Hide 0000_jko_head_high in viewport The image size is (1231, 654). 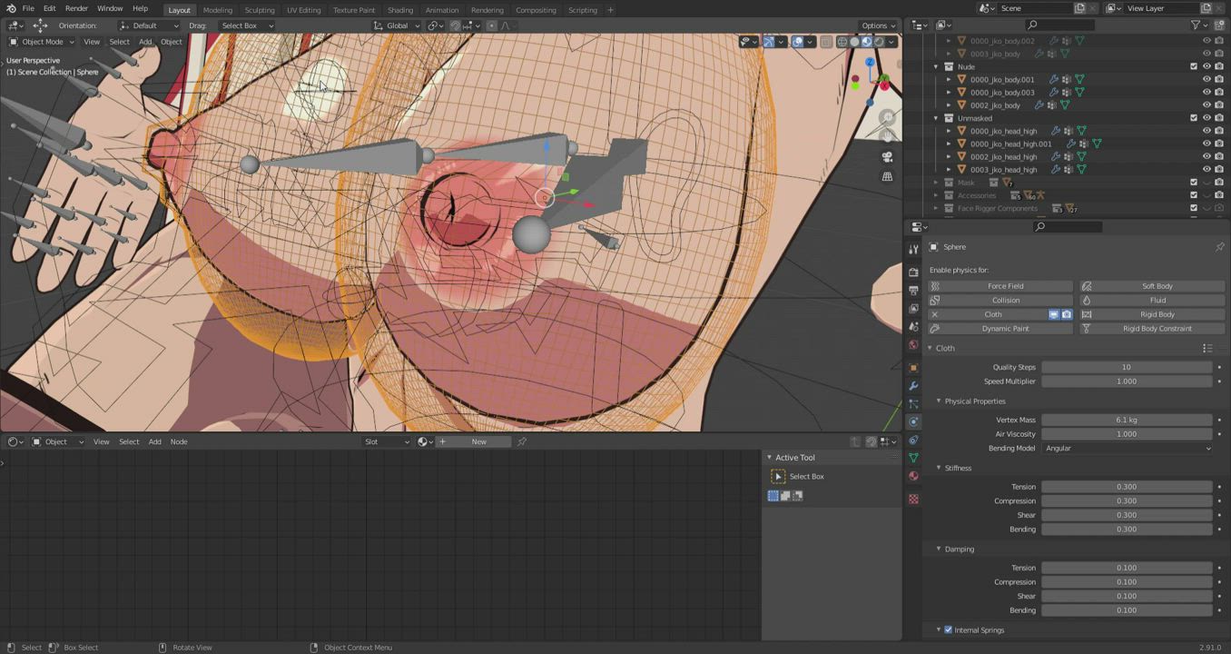[1206, 131]
